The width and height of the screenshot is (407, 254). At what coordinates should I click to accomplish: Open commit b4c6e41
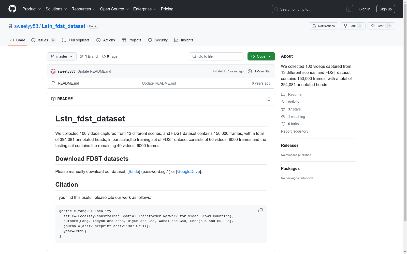click(x=219, y=71)
